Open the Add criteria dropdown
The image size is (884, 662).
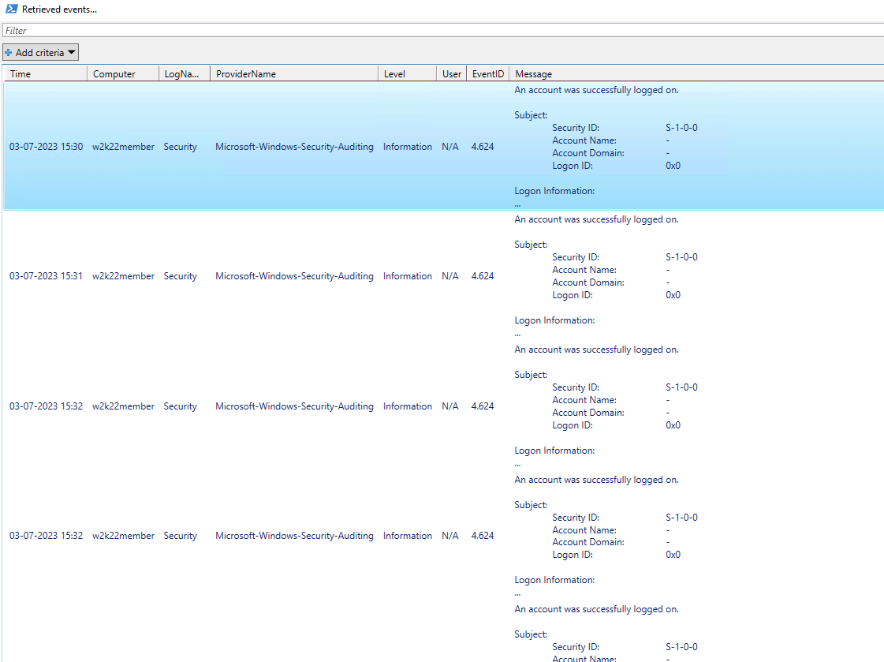coord(40,52)
